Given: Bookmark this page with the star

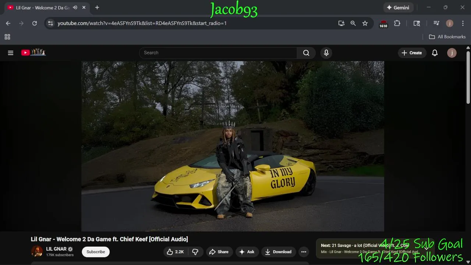Looking at the screenshot, I should click(365, 23).
